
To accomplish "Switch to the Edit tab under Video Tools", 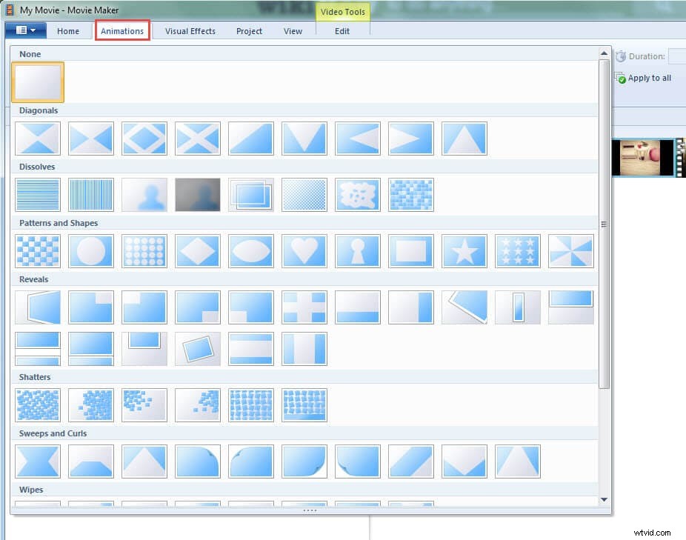I will 342,31.
